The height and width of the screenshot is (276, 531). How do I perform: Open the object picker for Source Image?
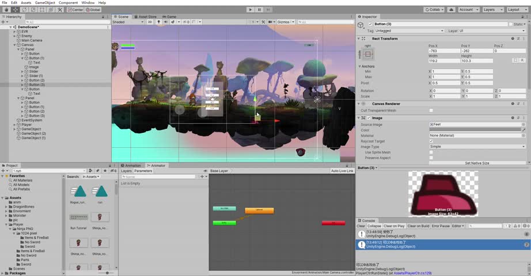coord(524,124)
